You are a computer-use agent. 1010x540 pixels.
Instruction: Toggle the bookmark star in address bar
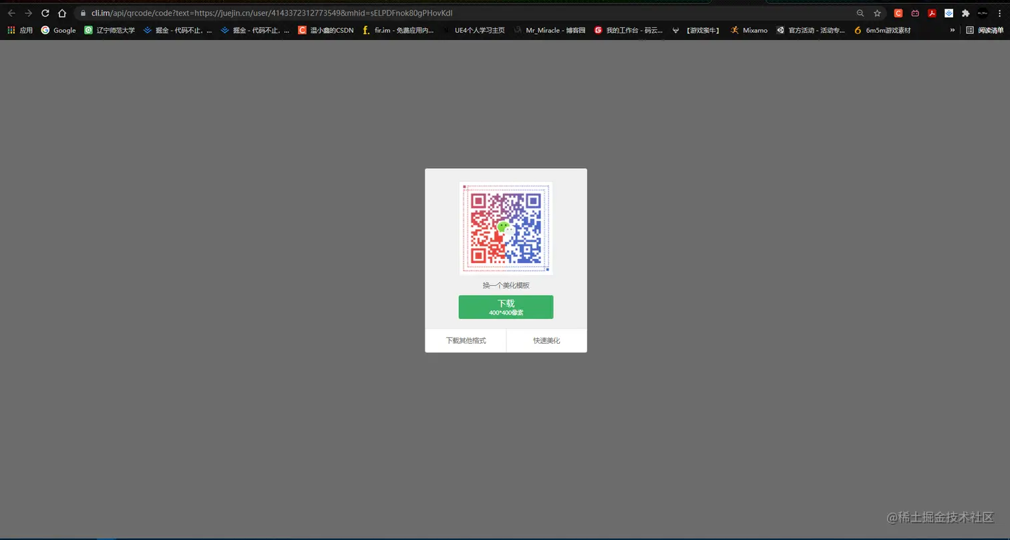tap(877, 13)
